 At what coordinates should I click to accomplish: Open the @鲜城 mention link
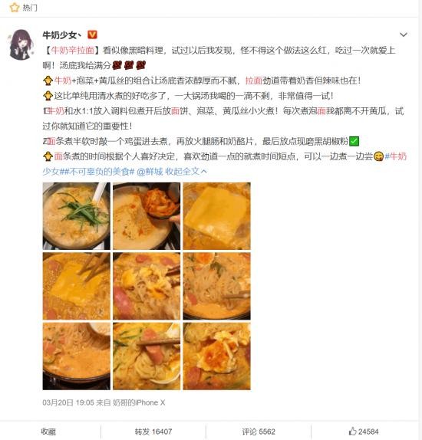[x=150, y=172]
